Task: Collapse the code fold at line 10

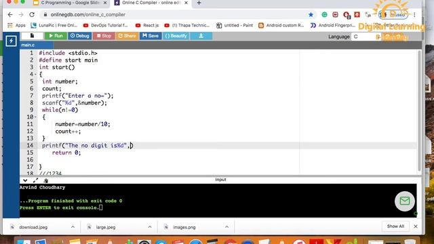Action: click(35, 117)
